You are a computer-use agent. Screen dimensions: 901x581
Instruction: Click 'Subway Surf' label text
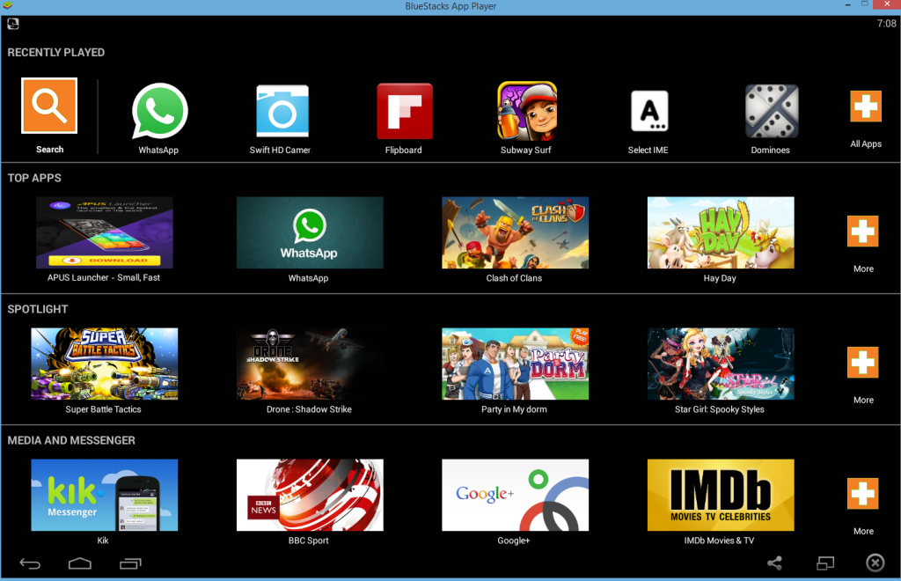(x=526, y=150)
